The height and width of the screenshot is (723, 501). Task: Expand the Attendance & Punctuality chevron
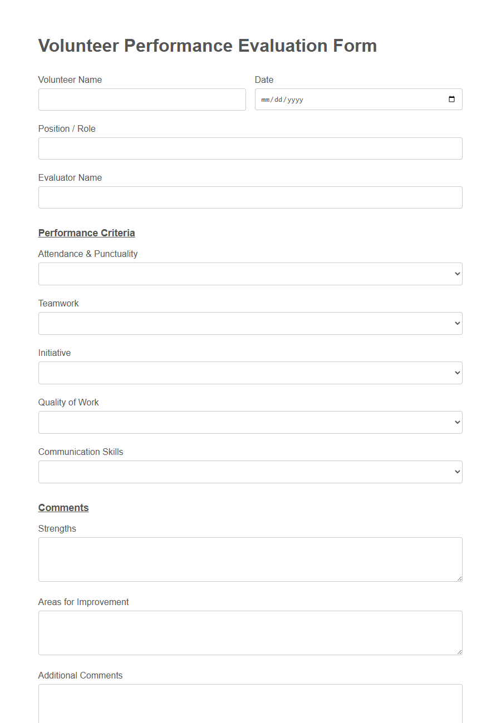456,274
